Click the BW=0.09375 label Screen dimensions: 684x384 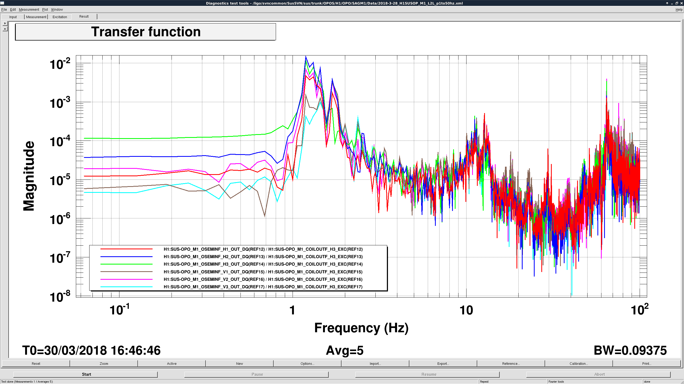pyautogui.click(x=630, y=350)
